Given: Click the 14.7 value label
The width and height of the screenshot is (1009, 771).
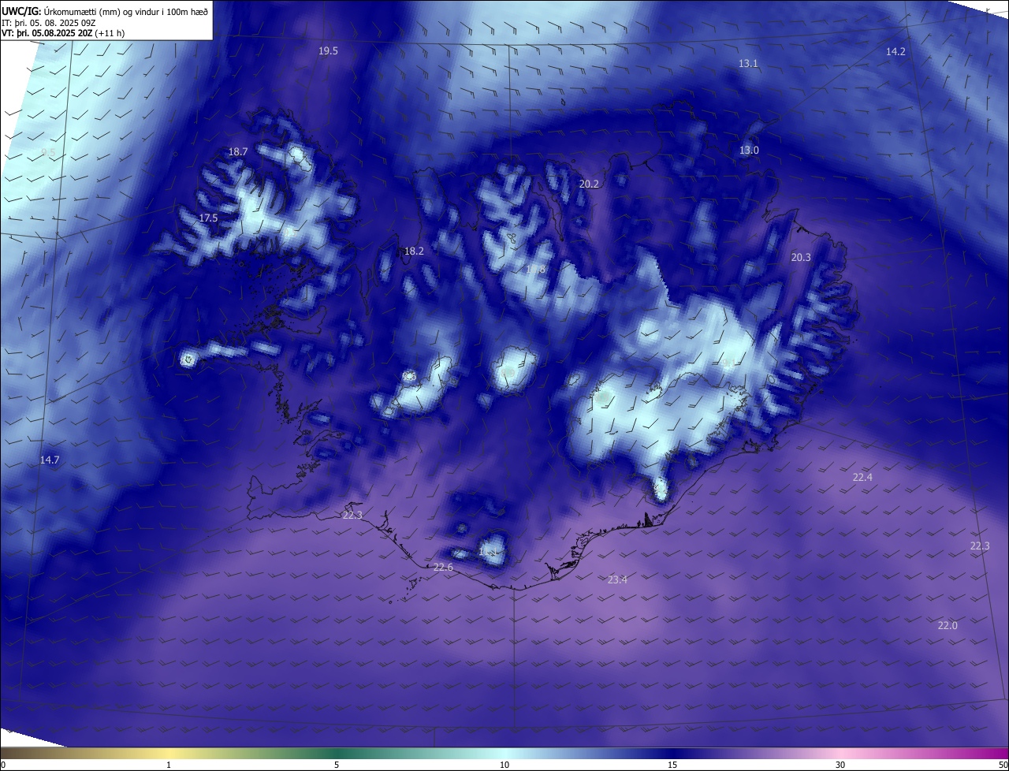Looking at the screenshot, I should point(50,460).
